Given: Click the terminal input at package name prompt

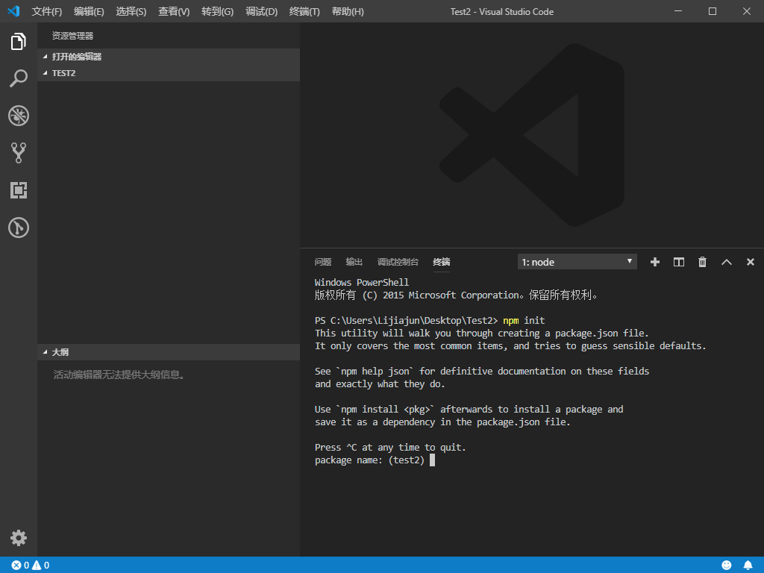Looking at the screenshot, I should pyautogui.click(x=433, y=460).
